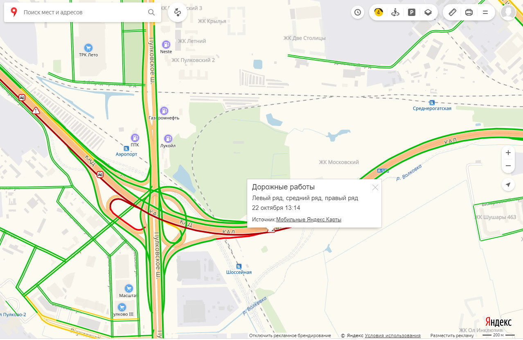Click the Лукойл gas station marker
The image size is (523, 340).
168,139
